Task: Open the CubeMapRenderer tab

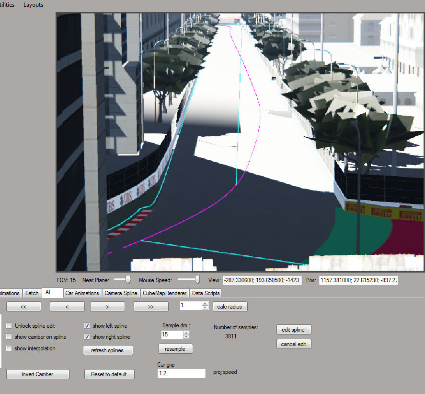Action: pyautogui.click(x=164, y=293)
